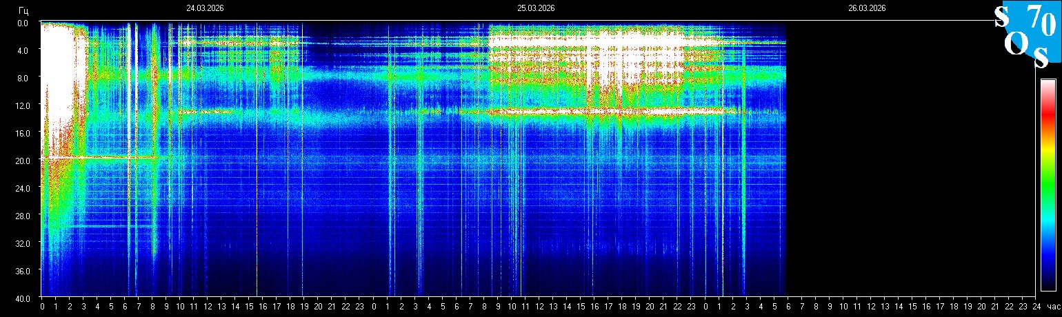This screenshot has width=1062, height=317.
Task: Click the 36.0 frequency axis label
Action: (21, 271)
